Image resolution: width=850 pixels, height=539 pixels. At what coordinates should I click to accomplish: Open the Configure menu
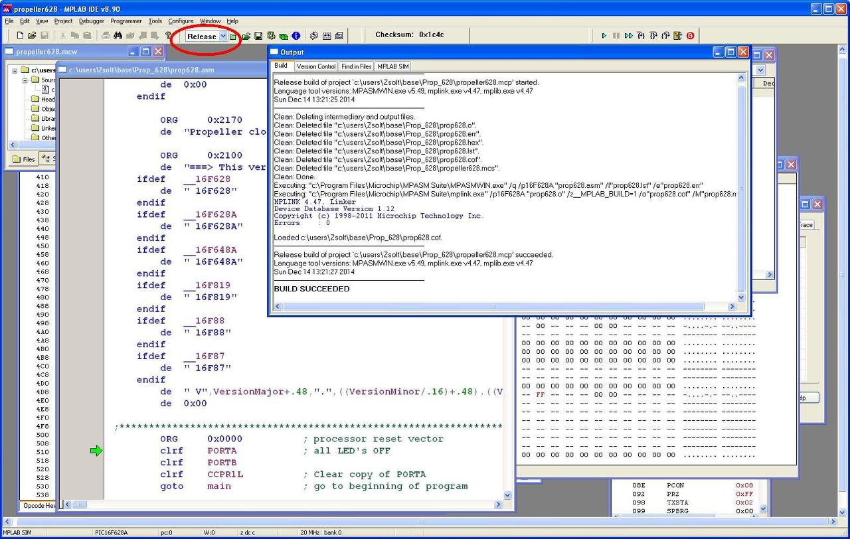pyautogui.click(x=181, y=21)
